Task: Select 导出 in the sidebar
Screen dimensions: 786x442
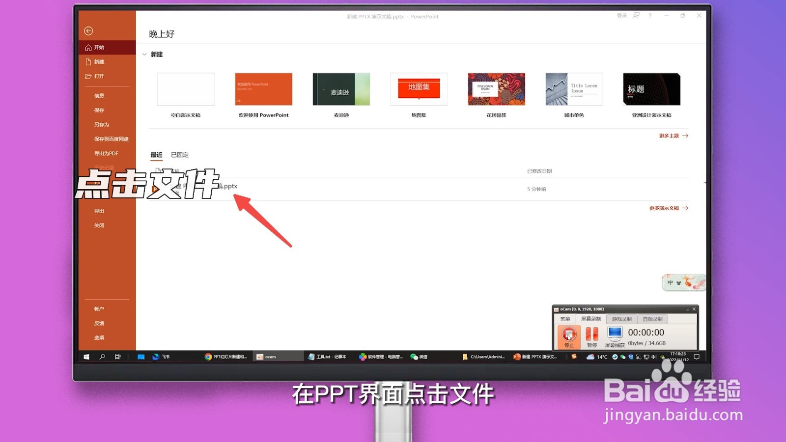Action: 99,211
